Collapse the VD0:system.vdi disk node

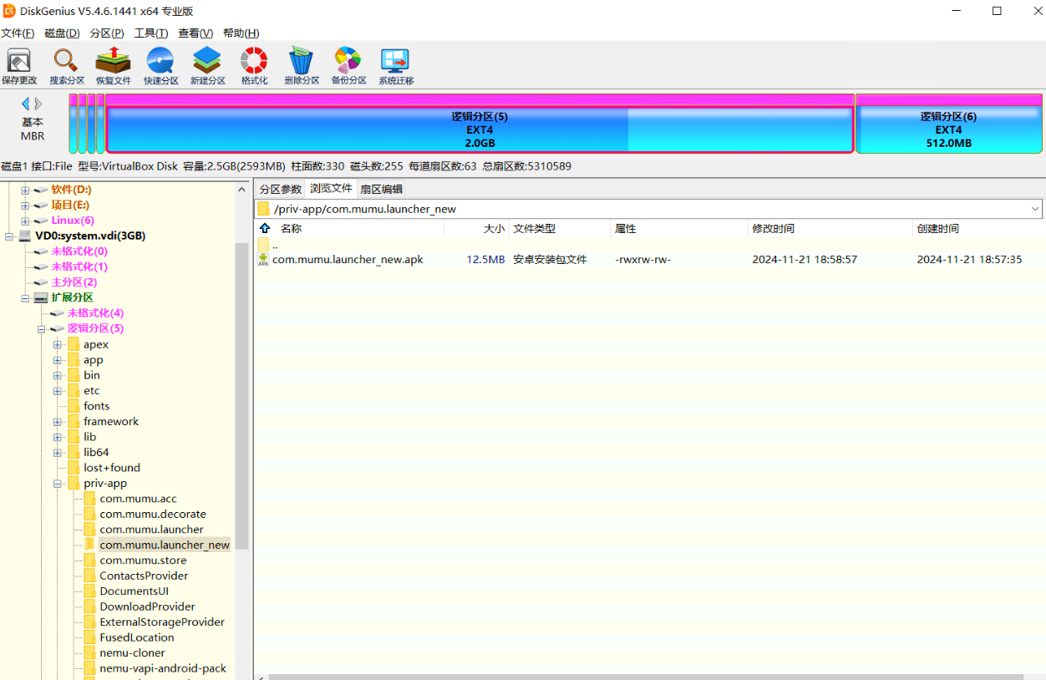coord(9,236)
